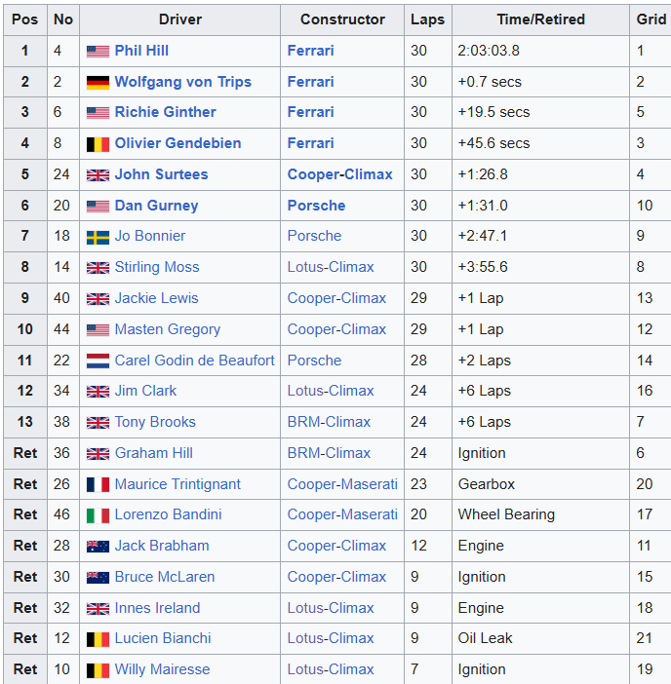The image size is (671, 684).
Task: Open the Phil Hill driver link
Action: [x=141, y=51]
